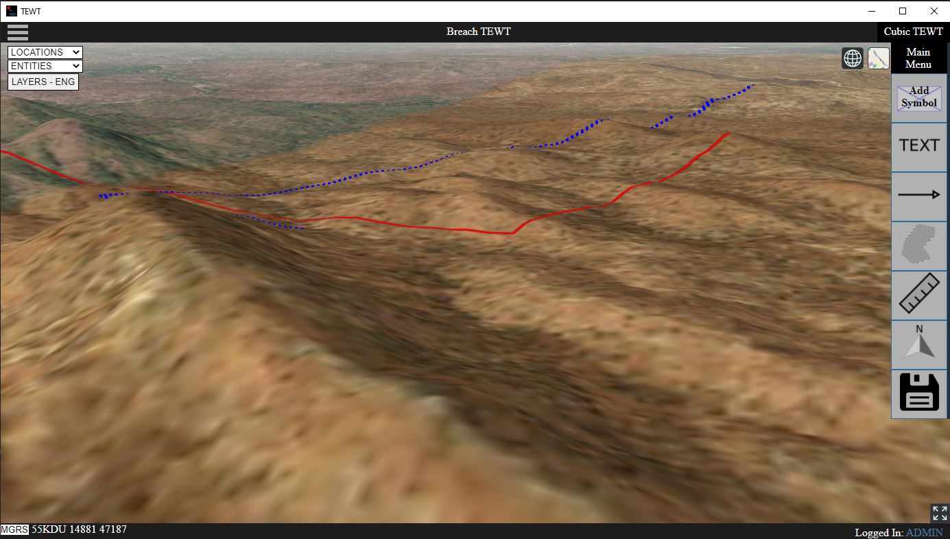Open the hamburger menu icon
This screenshot has height=539, width=950.
click(17, 32)
